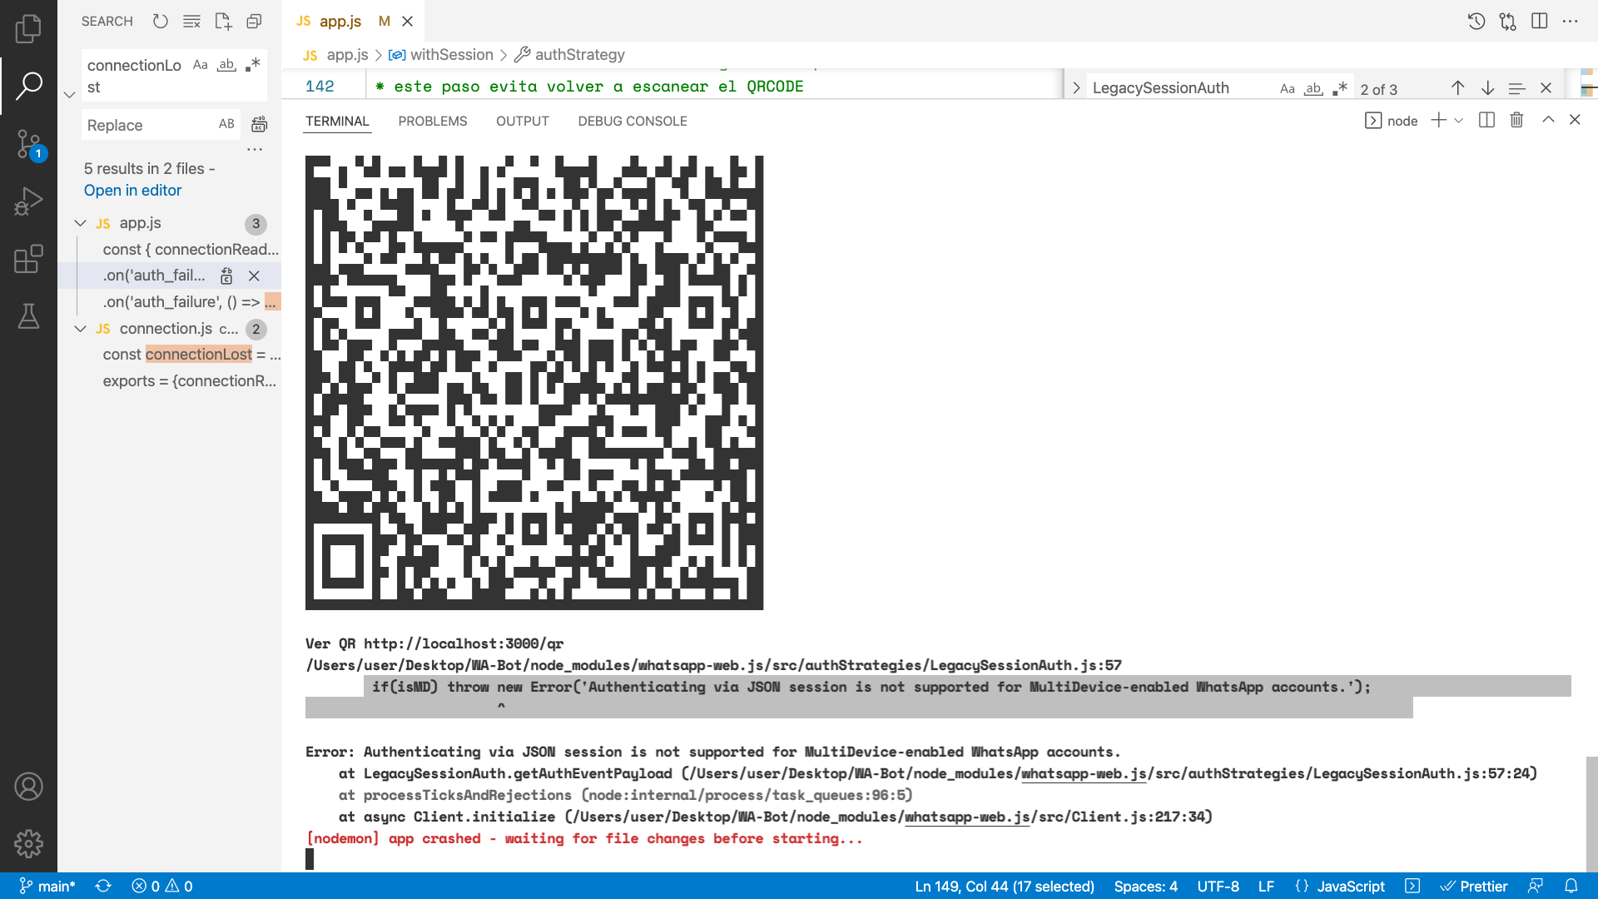Collapse connection.js search results group

[x=80, y=329]
